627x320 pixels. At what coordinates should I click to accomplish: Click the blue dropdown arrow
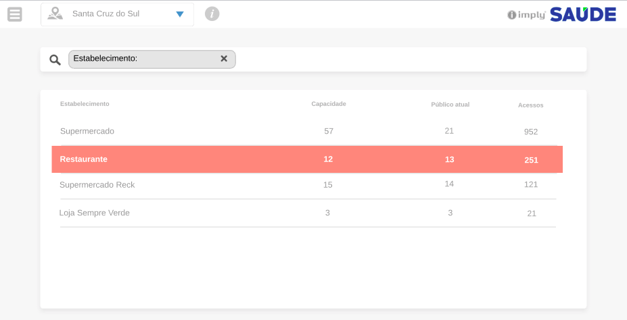180,14
